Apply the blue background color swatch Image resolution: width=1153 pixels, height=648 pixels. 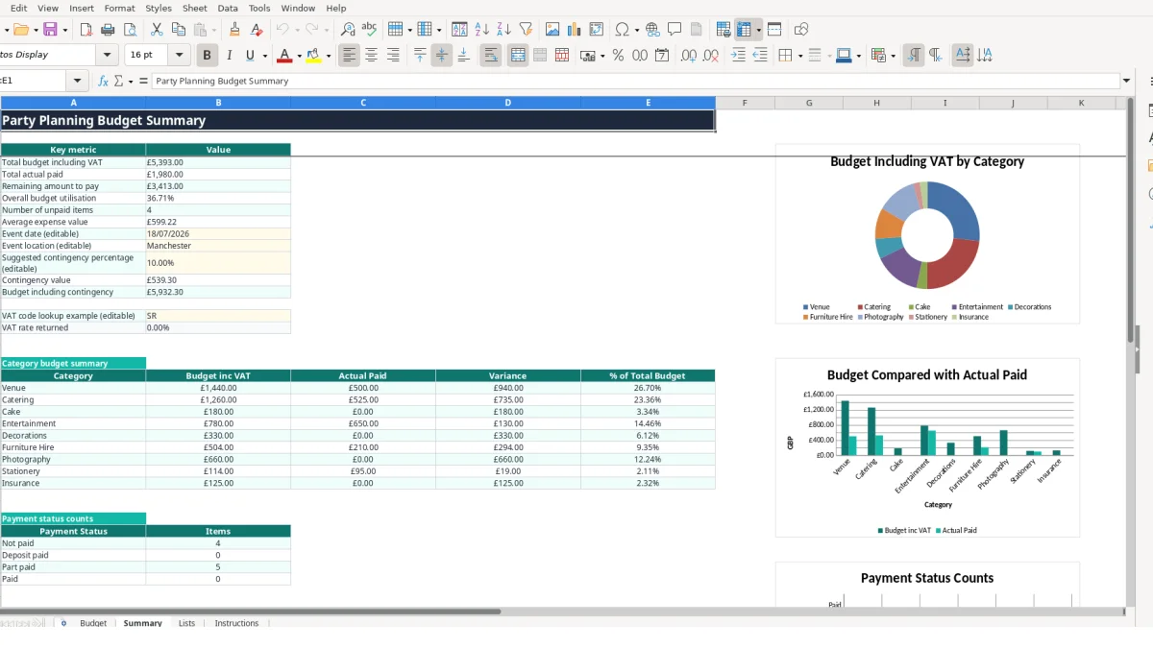(844, 56)
